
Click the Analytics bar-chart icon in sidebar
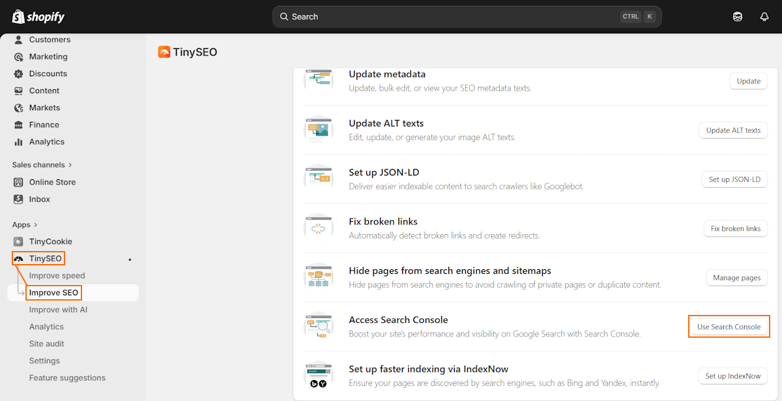coord(18,141)
